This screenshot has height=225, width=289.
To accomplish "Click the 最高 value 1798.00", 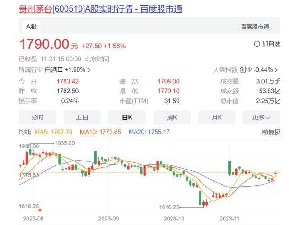I will pyautogui.click(x=168, y=82).
